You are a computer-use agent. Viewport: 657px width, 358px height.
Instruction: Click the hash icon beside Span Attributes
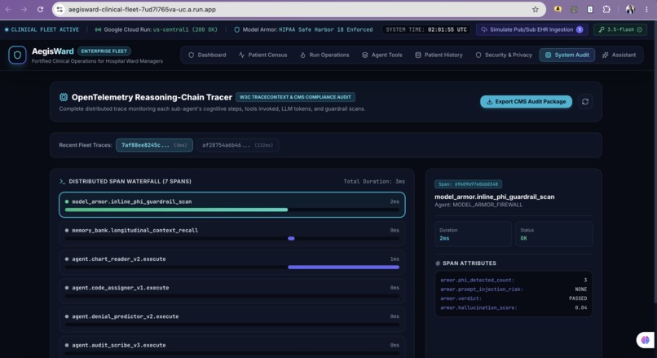click(x=438, y=263)
